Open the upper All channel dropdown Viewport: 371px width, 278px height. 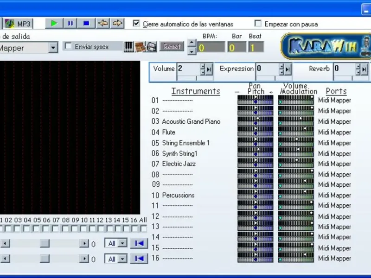click(122, 243)
